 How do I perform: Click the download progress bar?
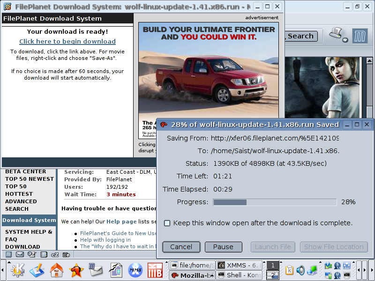[275, 202]
